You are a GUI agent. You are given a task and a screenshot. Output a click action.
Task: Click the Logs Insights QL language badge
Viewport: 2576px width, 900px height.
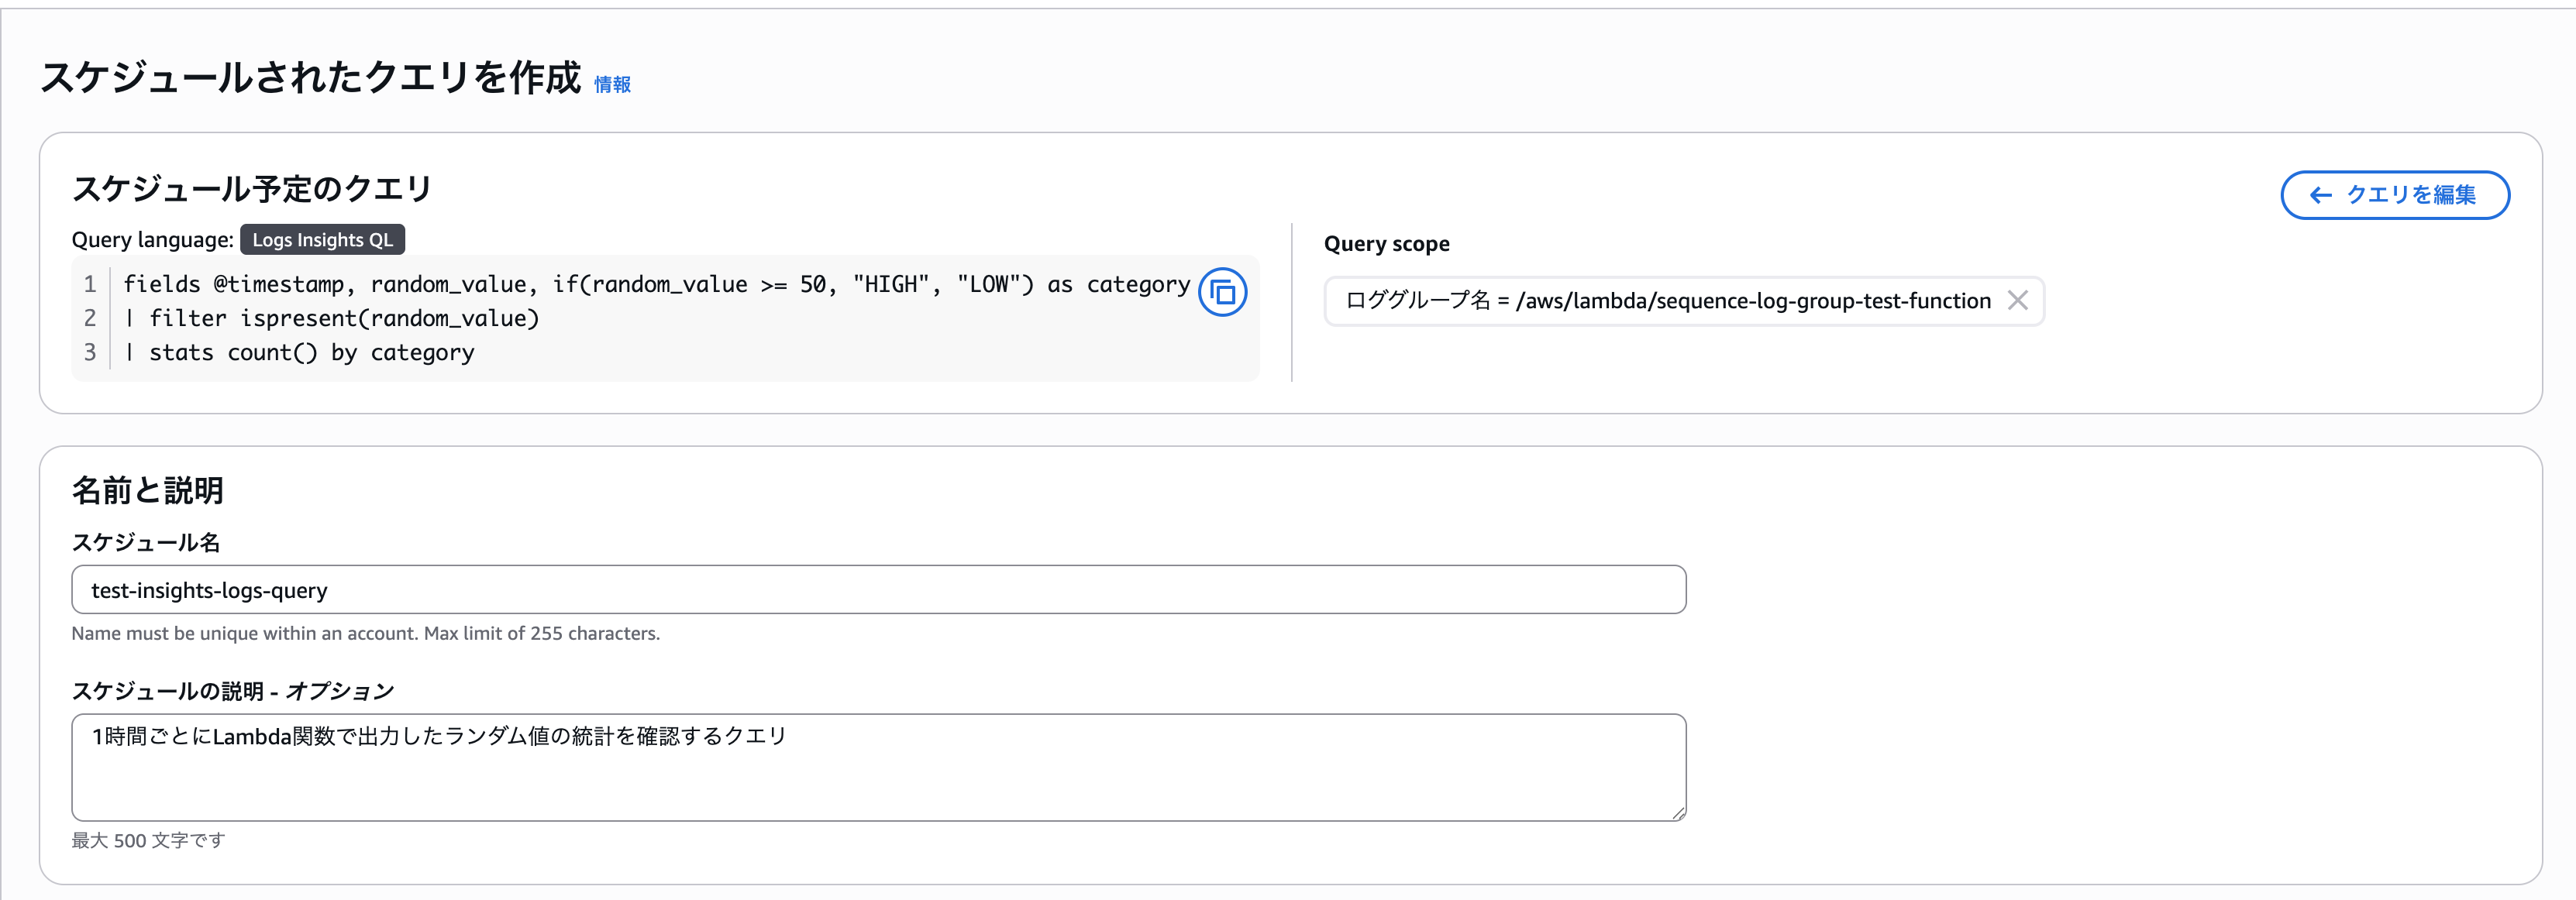[x=322, y=240]
